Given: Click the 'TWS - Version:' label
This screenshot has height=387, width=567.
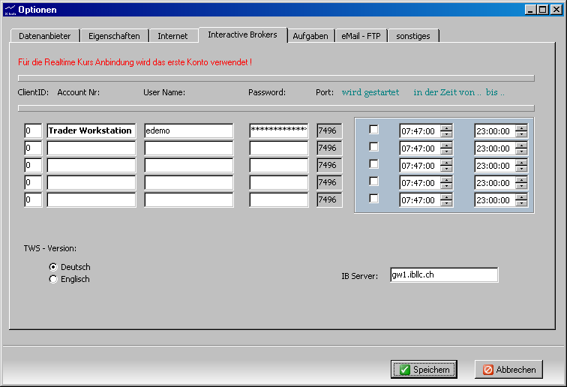Looking at the screenshot, I should 50,248.
